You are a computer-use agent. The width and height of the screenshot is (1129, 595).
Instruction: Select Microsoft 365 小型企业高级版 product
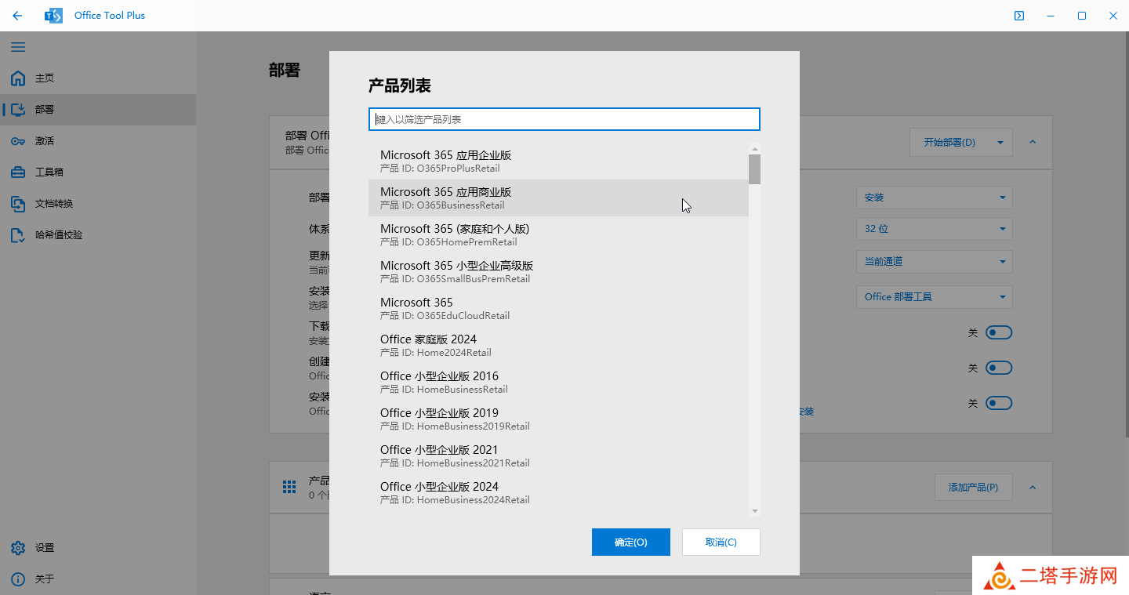(x=558, y=272)
